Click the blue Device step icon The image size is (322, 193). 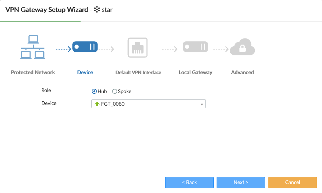tap(85, 47)
